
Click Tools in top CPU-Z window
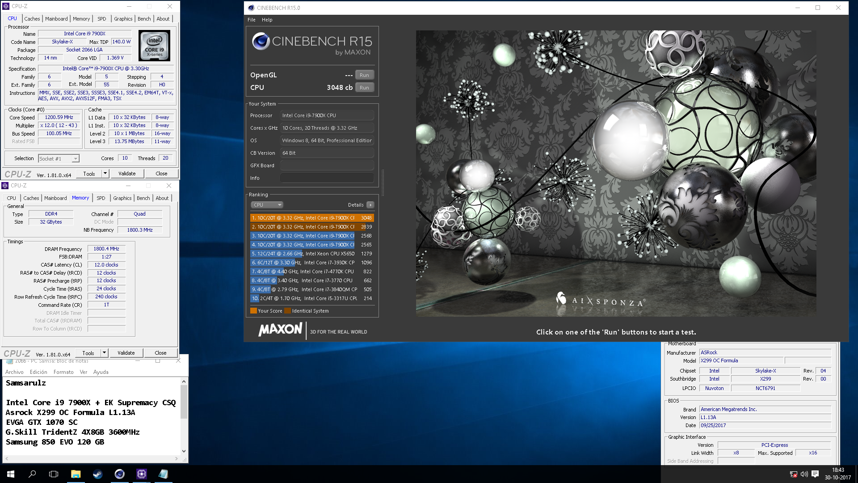(89, 174)
